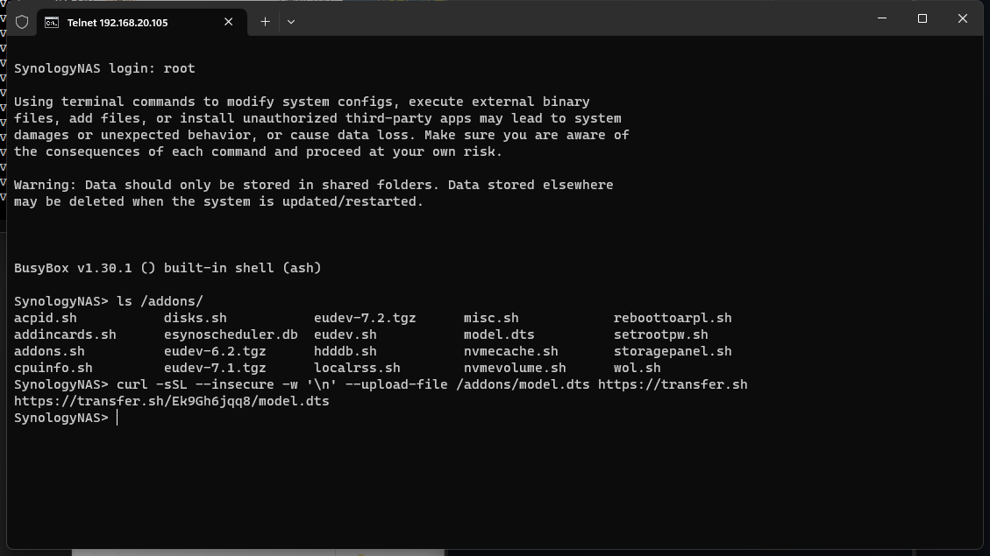Select the Telnet 192.168.20.105 tab
This screenshot has width=990, height=556.
[132, 22]
